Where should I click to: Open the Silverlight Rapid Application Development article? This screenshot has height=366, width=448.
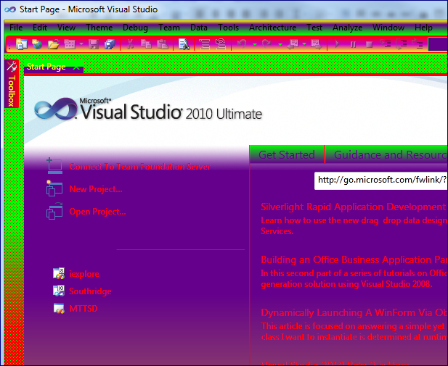[354, 207]
